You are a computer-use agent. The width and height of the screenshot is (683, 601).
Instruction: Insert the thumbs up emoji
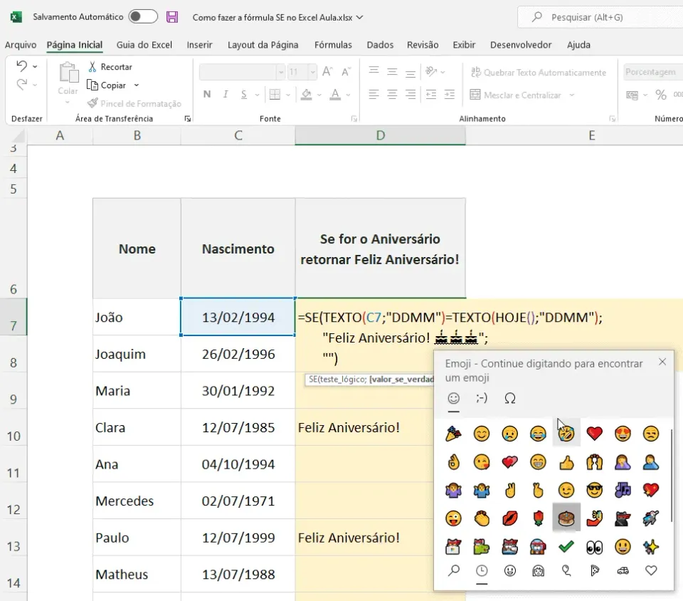[x=566, y=462]
